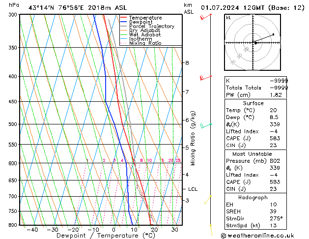
Task: Click the Hodograph section heading in table
Action: coord(253,198)
